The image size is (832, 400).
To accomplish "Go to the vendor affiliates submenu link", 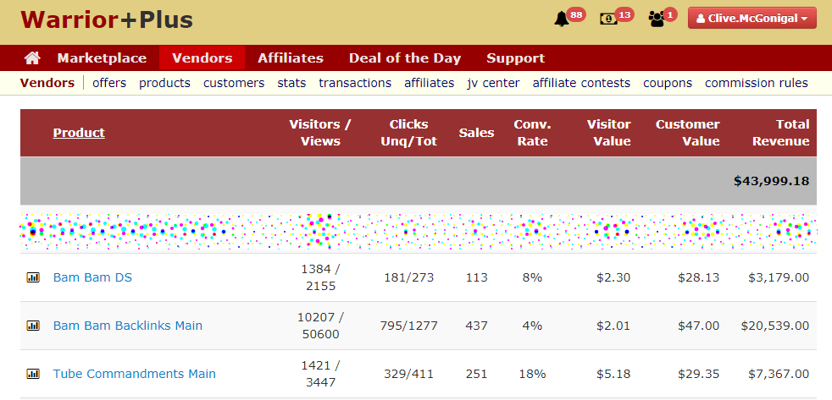I will click(430, 83).
